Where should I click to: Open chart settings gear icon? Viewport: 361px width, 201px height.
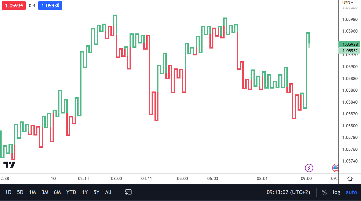pos(350,179)
